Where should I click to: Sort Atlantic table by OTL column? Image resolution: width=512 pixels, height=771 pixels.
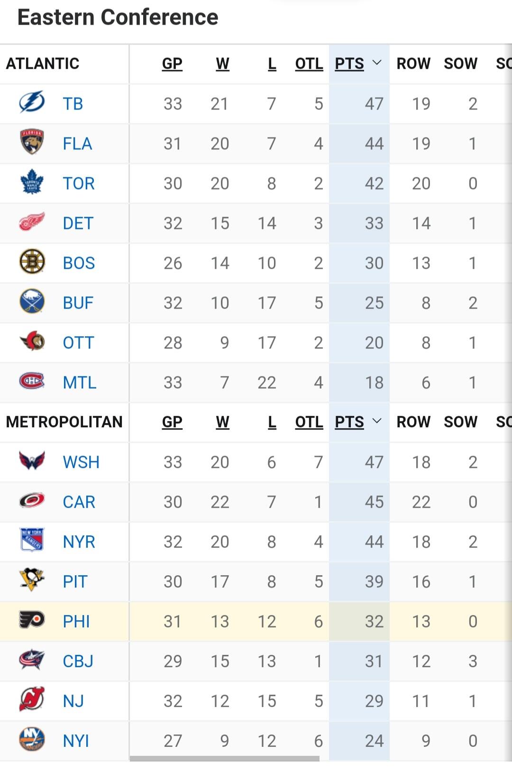coord(309,64)
